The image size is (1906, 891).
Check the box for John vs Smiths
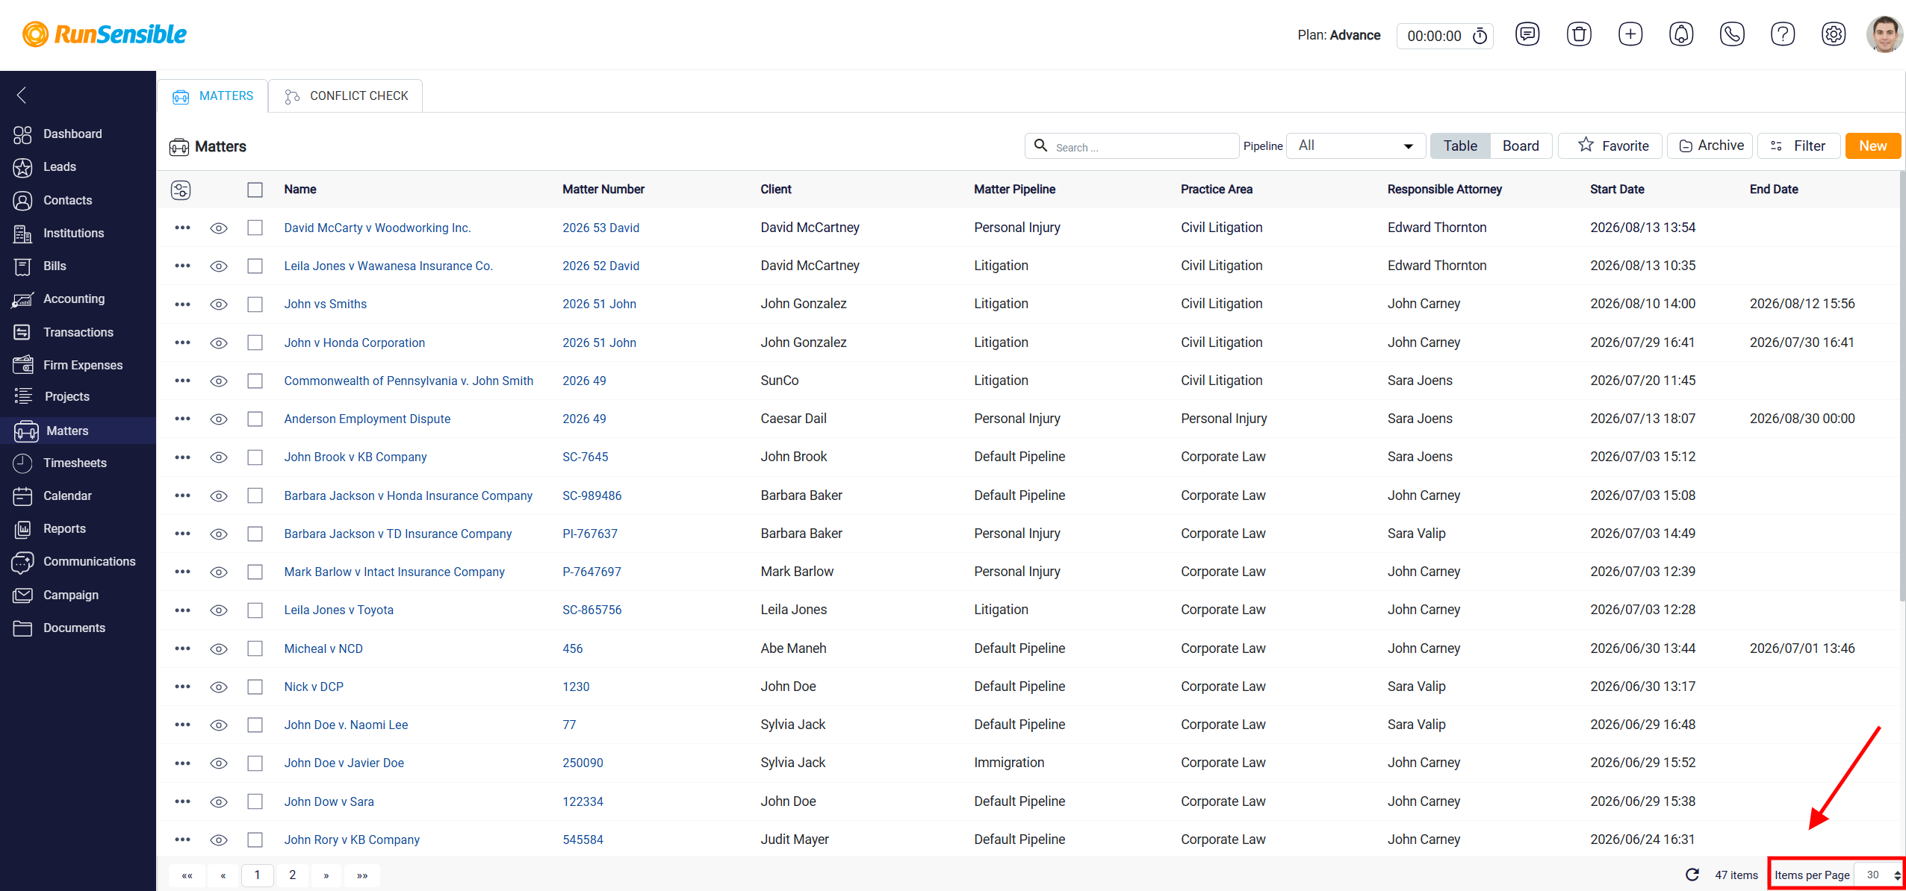(255, 304)
